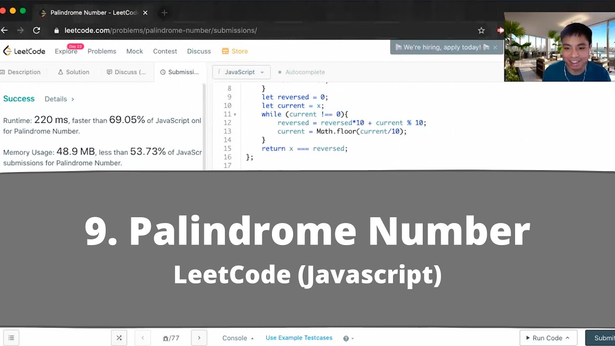Open submission Details link
615x346 pixels.
[60, 99]
